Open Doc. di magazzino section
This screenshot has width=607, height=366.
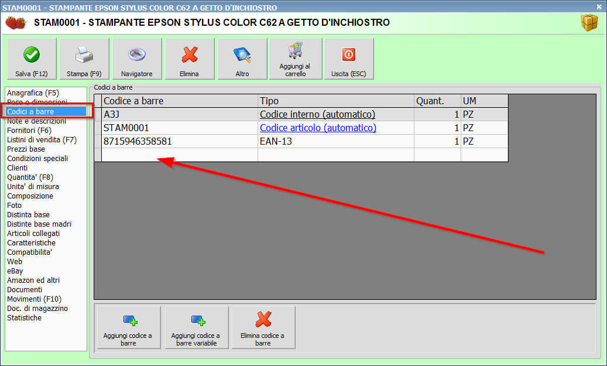click(x=37, y=308)
